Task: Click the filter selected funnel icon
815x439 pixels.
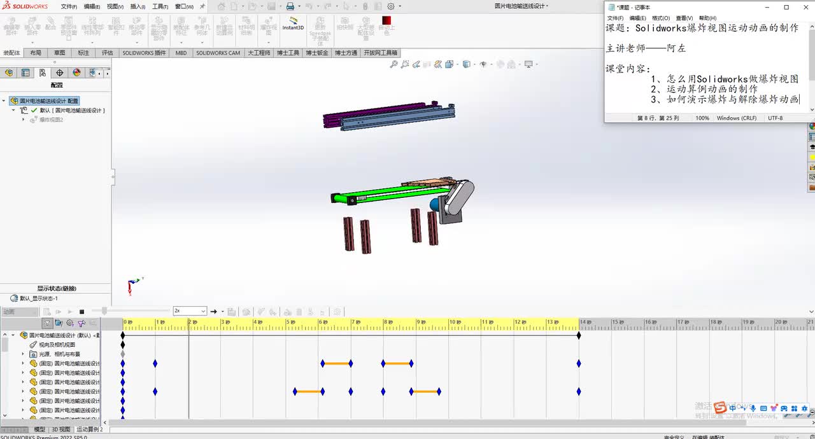Action: pyautogui.click(x=81, y=324)
